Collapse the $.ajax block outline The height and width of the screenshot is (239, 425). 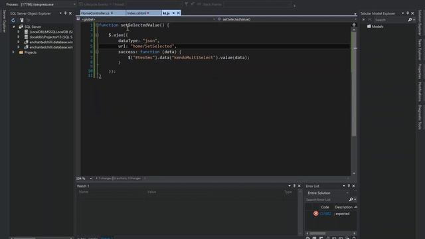pyautogui.click(x=97, y=35)
